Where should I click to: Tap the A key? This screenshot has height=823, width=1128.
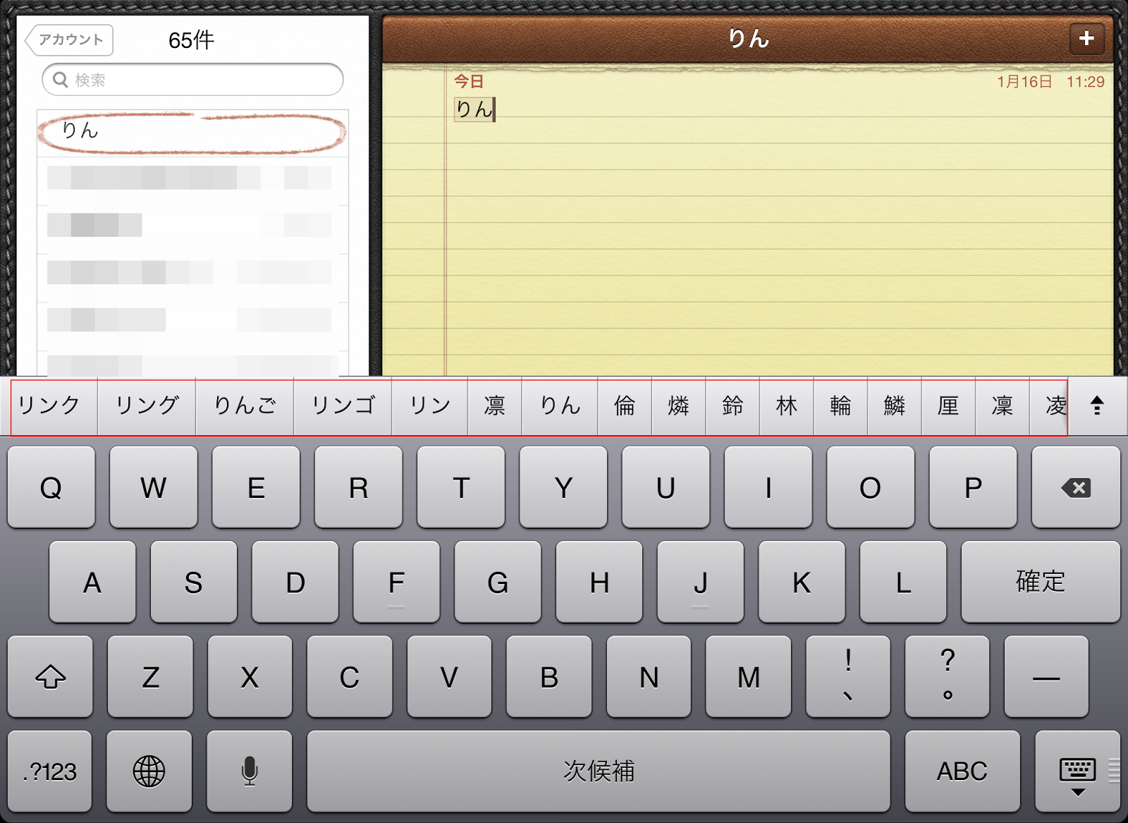click(92, 582)
